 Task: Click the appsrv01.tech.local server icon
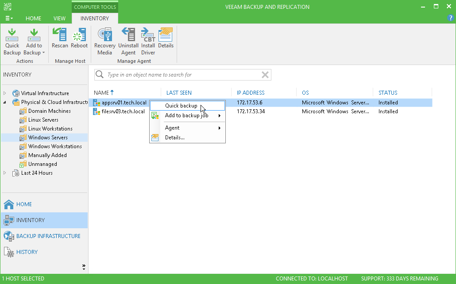(97, 103)
